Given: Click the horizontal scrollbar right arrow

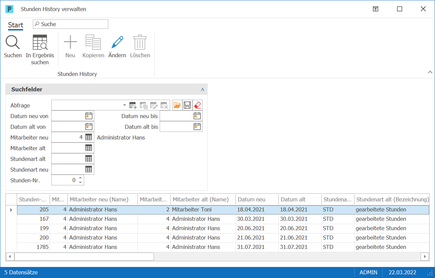Looking at the screenshot, I should tap(425, 257).
